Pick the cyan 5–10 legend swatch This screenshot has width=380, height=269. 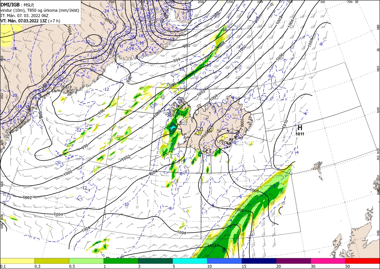click(x=190, y=261)
